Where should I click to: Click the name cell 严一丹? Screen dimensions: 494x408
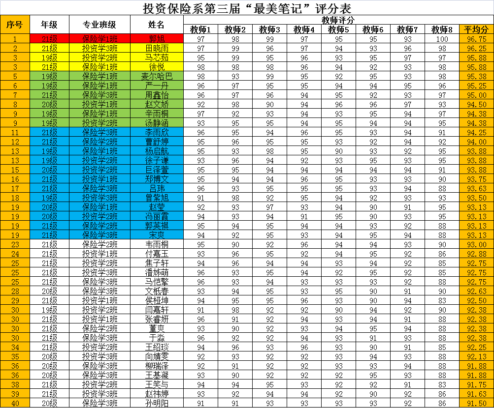[157, 86]
